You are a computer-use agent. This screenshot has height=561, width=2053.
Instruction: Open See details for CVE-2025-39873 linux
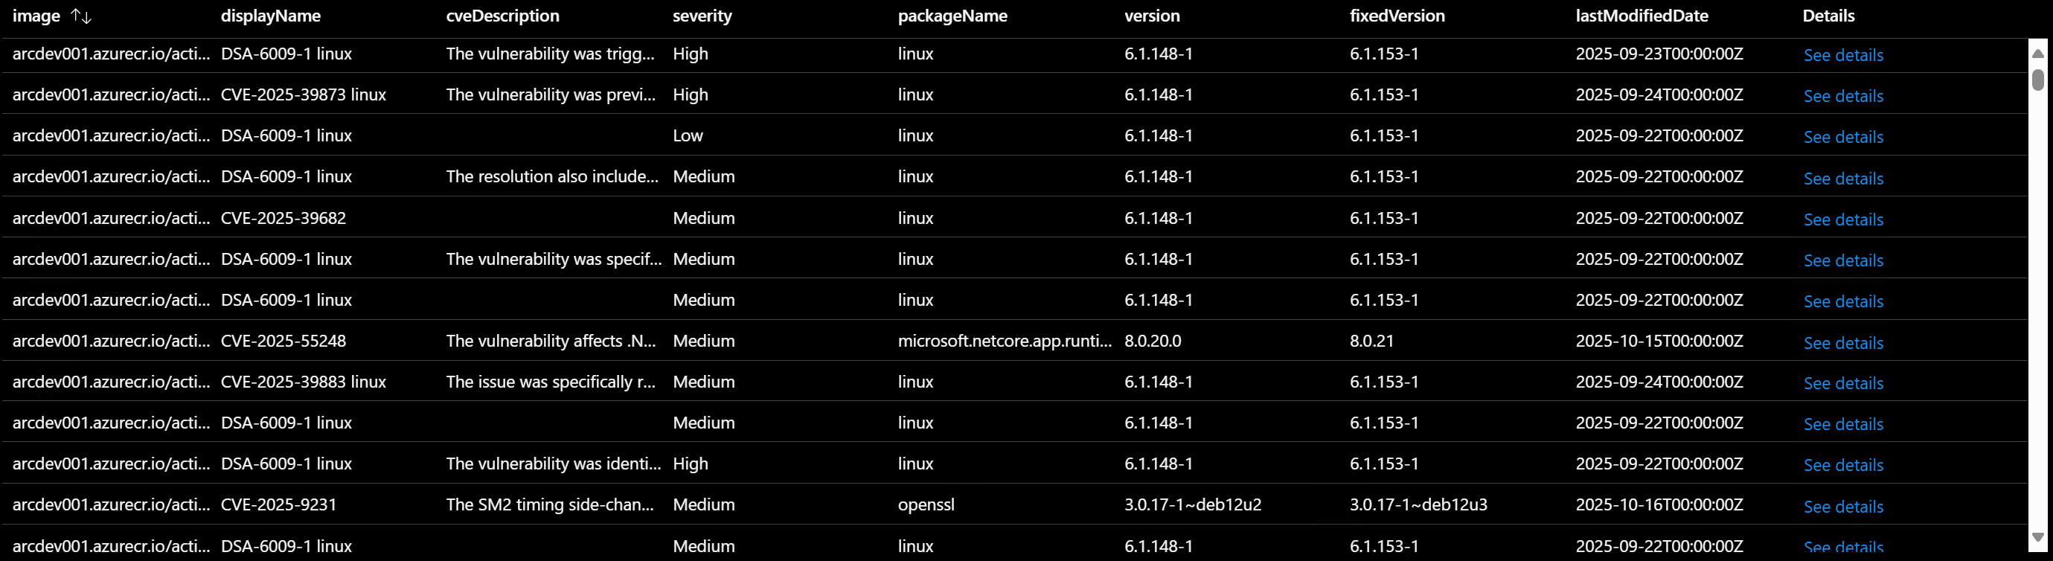(1843, 96)
